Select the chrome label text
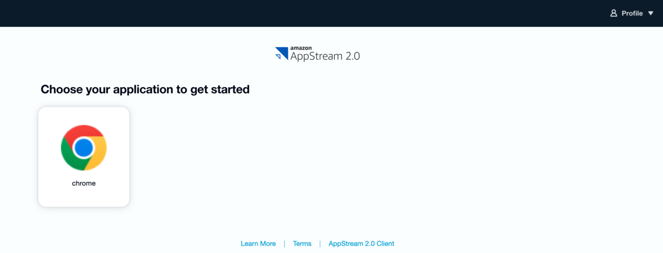This screenshot has width=663, height=253. pos(83,184)
